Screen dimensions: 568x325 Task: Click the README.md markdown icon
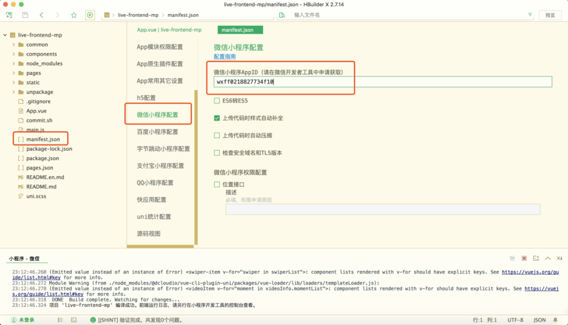pos(21,187)
